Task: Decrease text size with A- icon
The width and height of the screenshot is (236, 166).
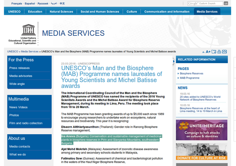Action: point(204,52)
